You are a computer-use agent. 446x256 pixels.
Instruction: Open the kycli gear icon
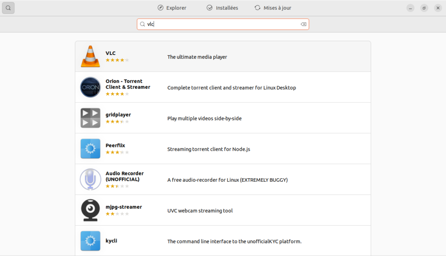91,241
